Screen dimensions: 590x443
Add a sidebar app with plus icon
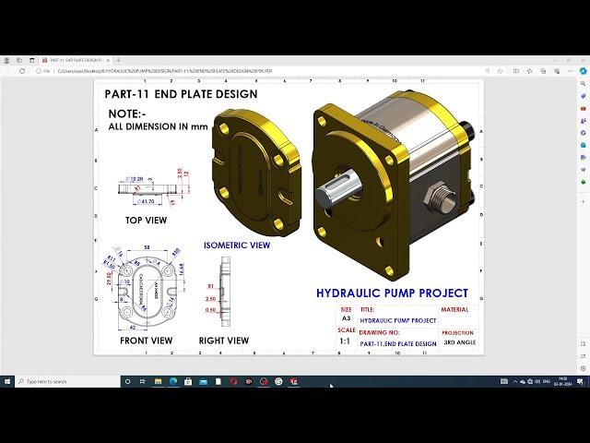(x=584, y=205)
